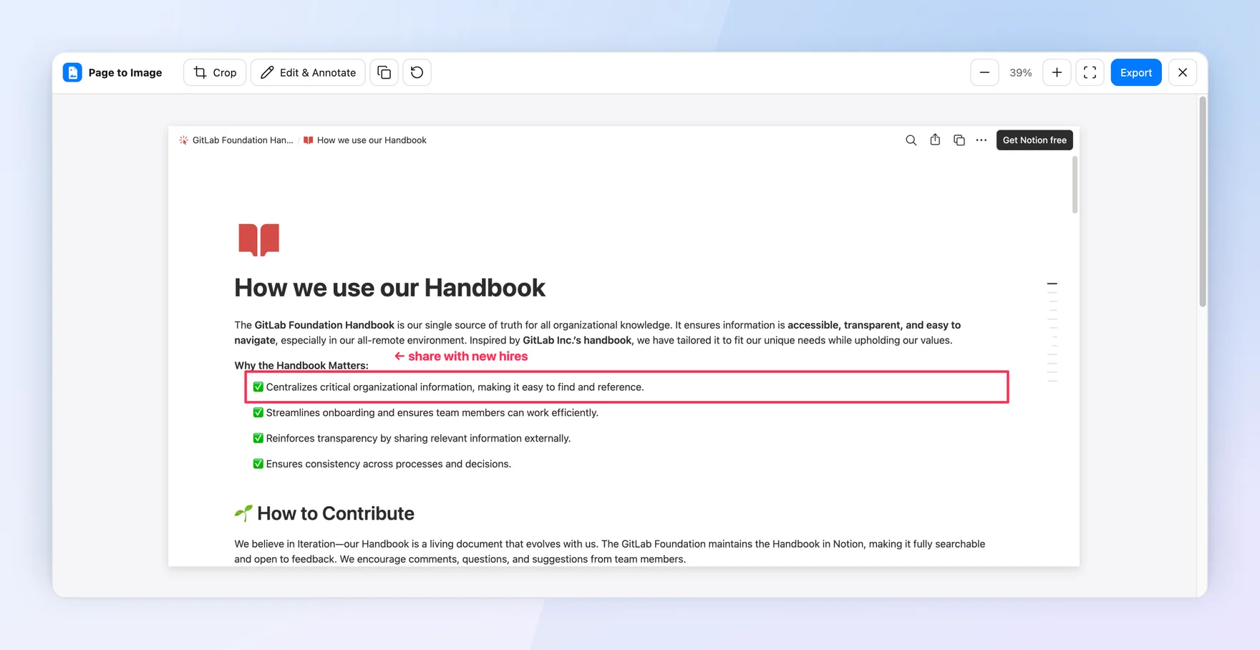The width and height of the screenshot is (1260, 650).
Task: Open Notion page search icon
Action: [911, 140]
